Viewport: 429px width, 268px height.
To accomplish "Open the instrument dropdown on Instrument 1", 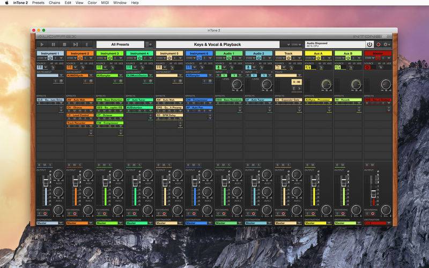I will (x=61, y=76).
